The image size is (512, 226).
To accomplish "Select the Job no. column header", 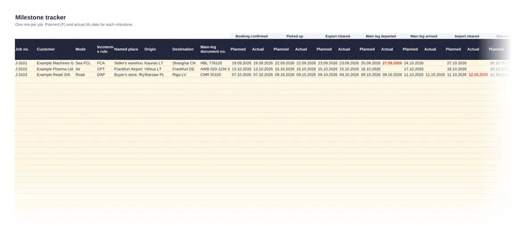I will click(x=22, y=50).
